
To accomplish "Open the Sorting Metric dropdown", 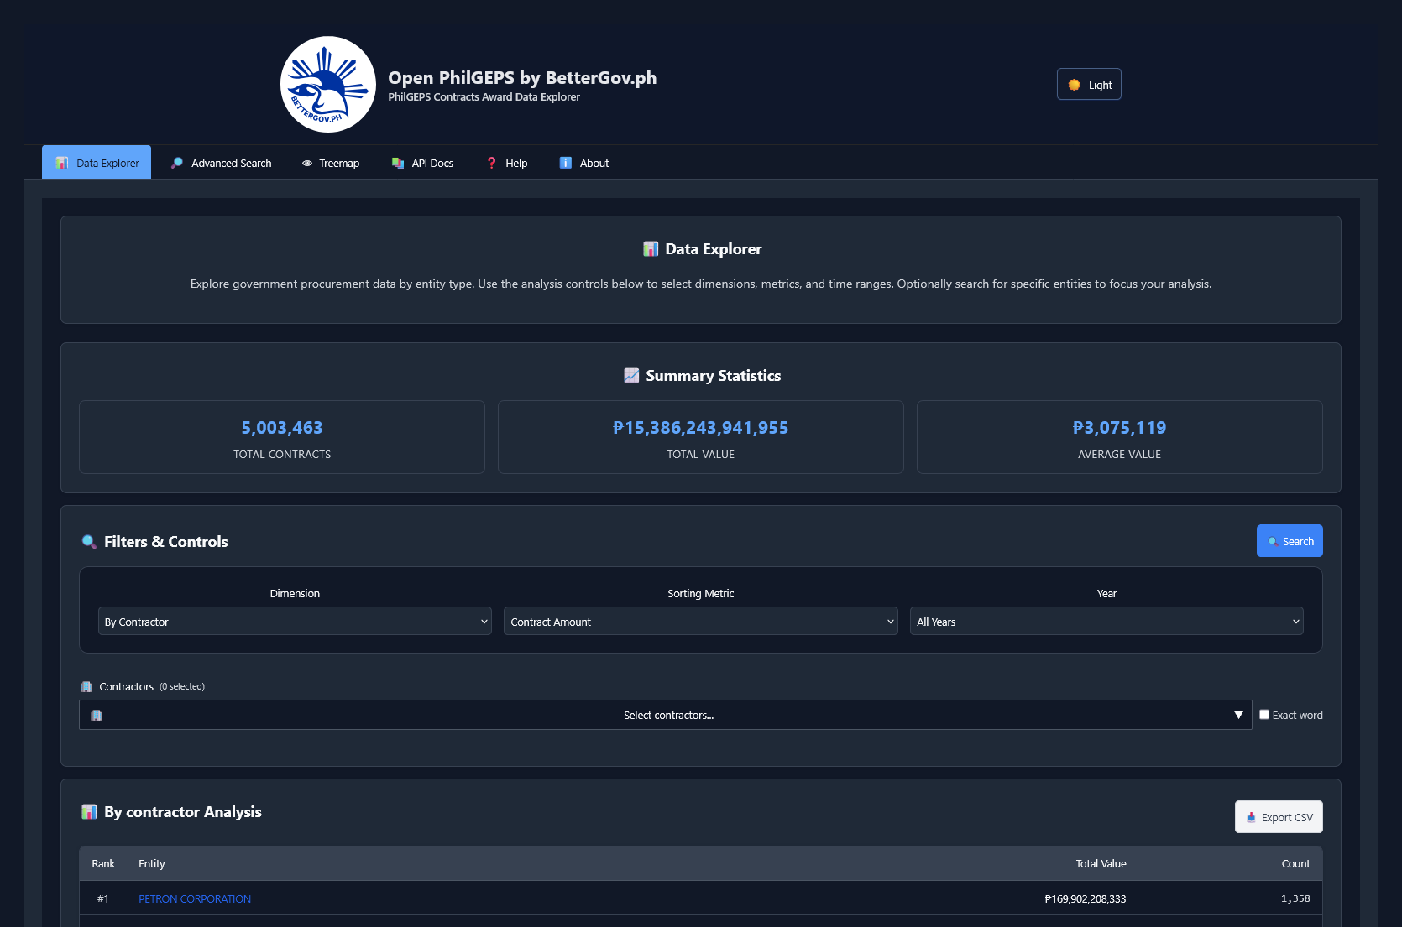I will pos(701,622).
